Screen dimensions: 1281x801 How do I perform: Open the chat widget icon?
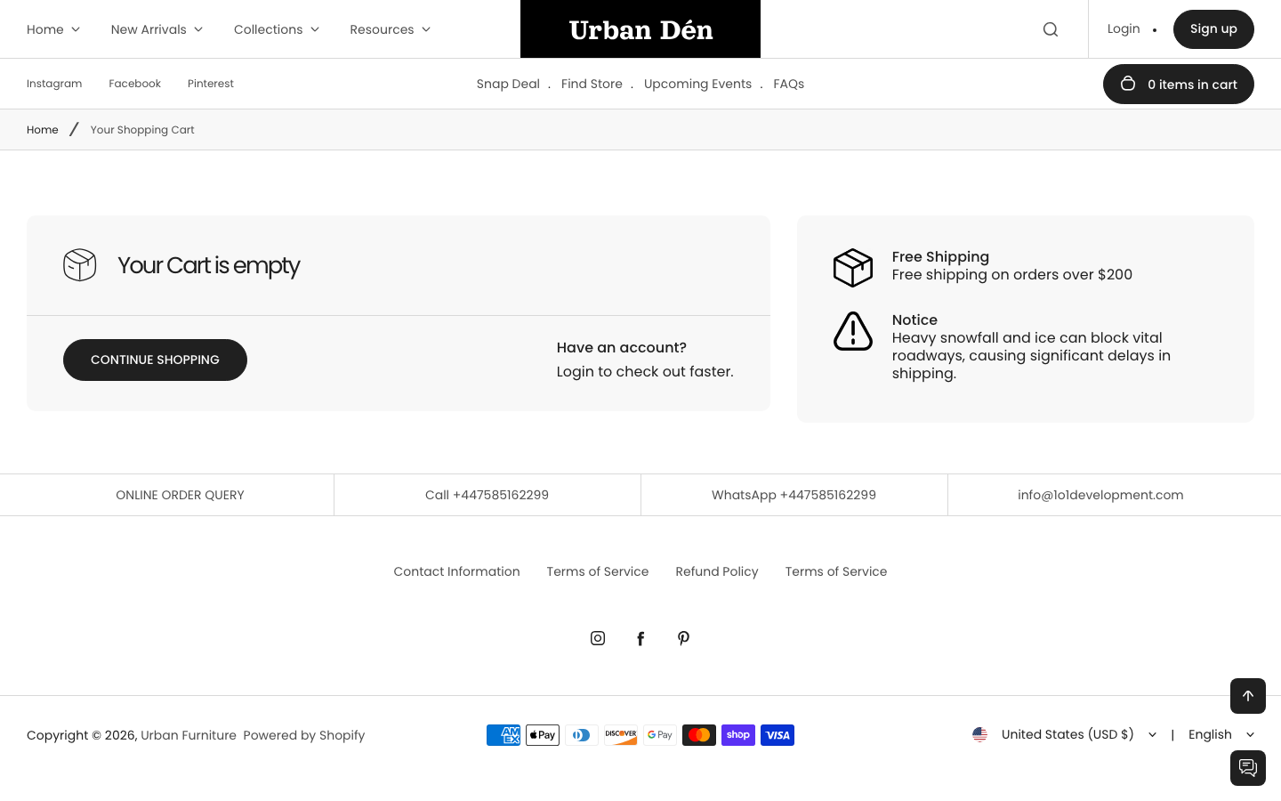[x=1248, y=768]
